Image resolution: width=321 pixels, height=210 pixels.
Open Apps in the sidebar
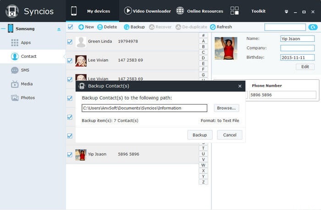(x=26, y=43)
